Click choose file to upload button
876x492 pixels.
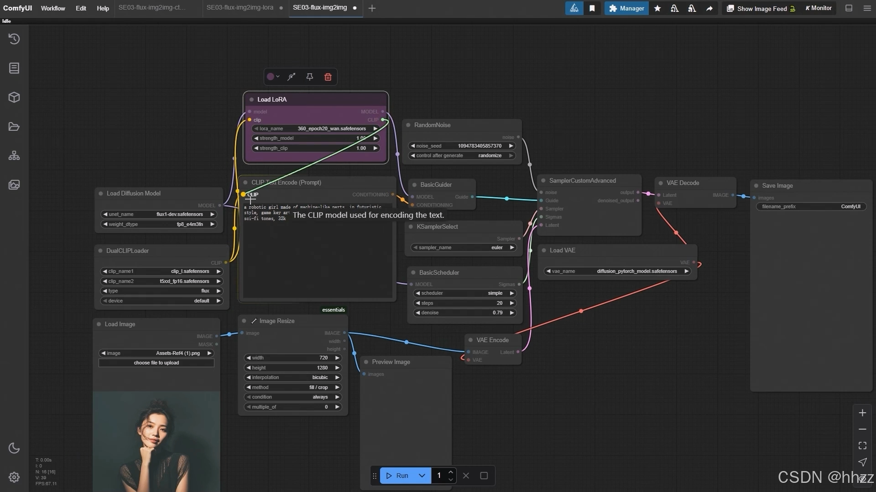tap(156, 363)
